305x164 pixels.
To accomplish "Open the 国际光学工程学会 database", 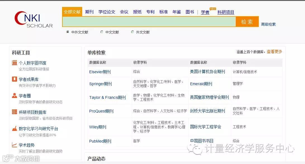I will click(x=205, y=127).
